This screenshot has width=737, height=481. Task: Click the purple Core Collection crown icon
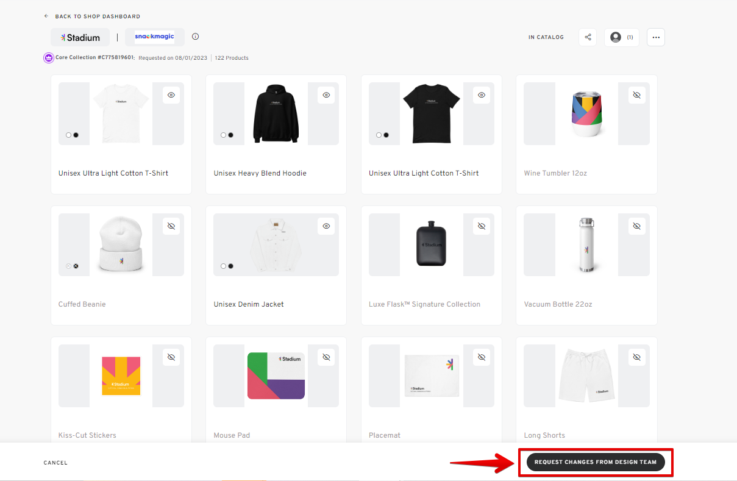pos(48,58)
